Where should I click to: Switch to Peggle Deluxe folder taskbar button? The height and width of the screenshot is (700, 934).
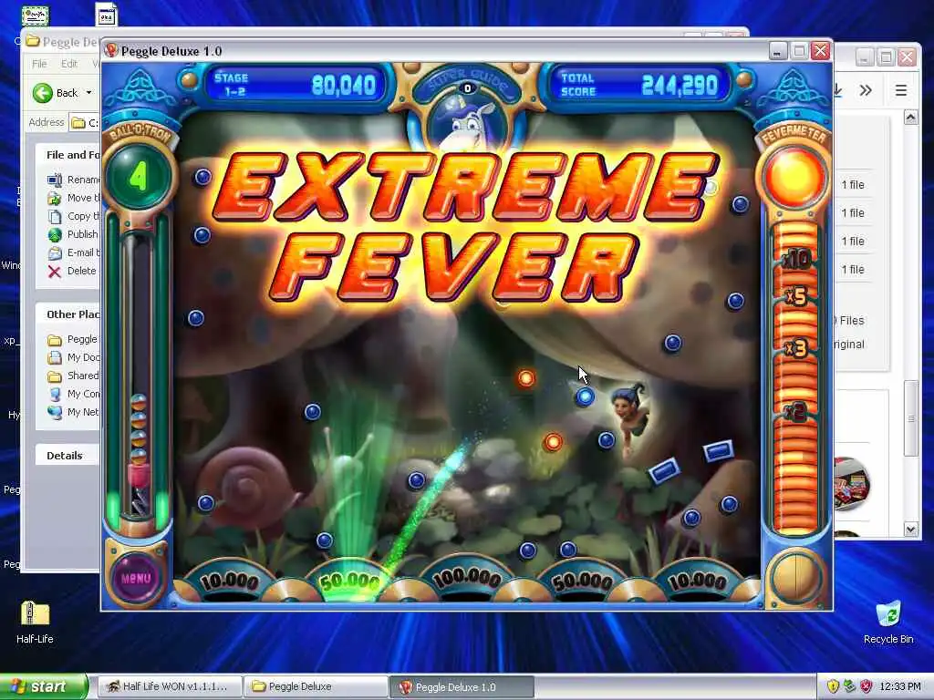(316, 686)
